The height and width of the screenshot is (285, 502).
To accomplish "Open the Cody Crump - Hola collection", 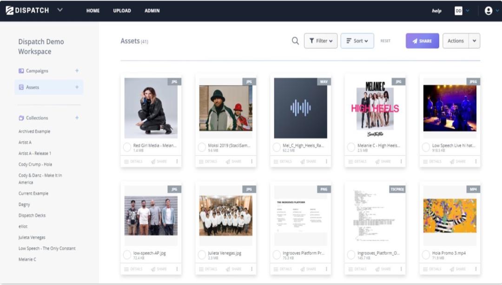I will click(35, 164).
